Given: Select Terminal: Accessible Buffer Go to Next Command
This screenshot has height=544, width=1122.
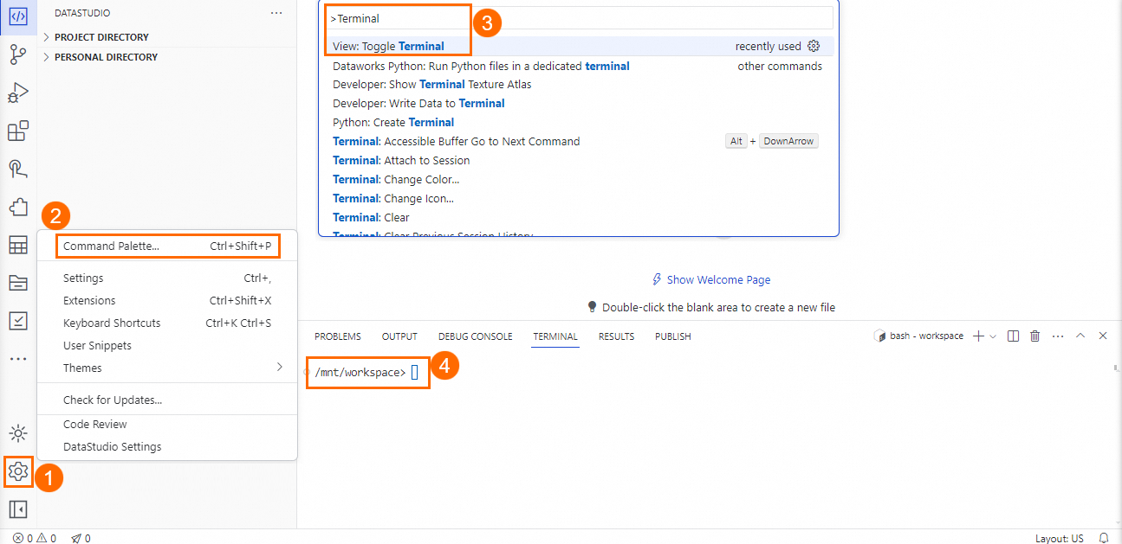Looking at the screenshot, I should (579, 142).
